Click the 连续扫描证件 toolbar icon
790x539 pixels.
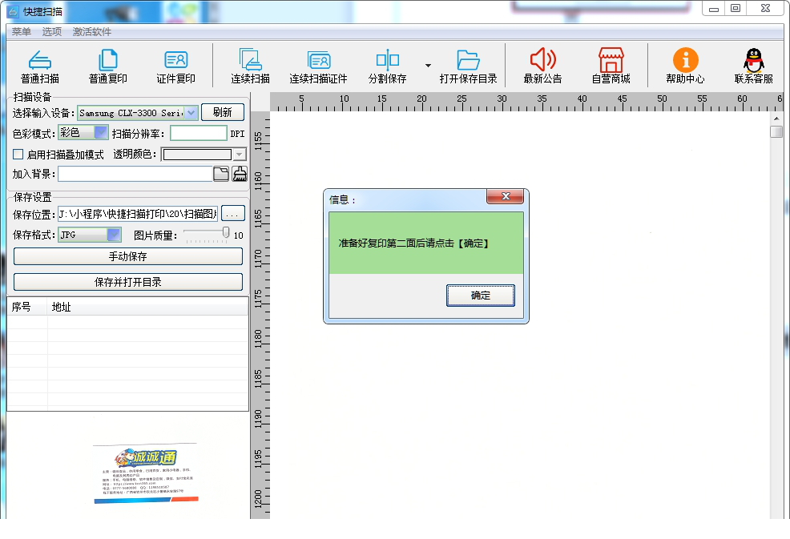[x=318, y=66]
